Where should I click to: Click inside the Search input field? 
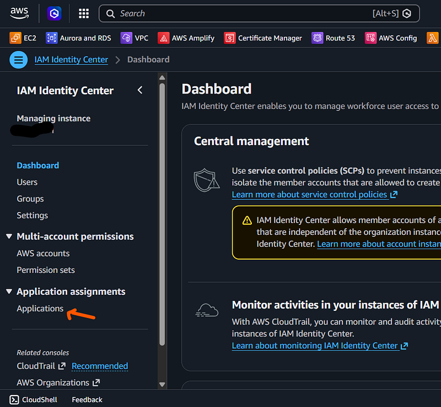[248, 13]
